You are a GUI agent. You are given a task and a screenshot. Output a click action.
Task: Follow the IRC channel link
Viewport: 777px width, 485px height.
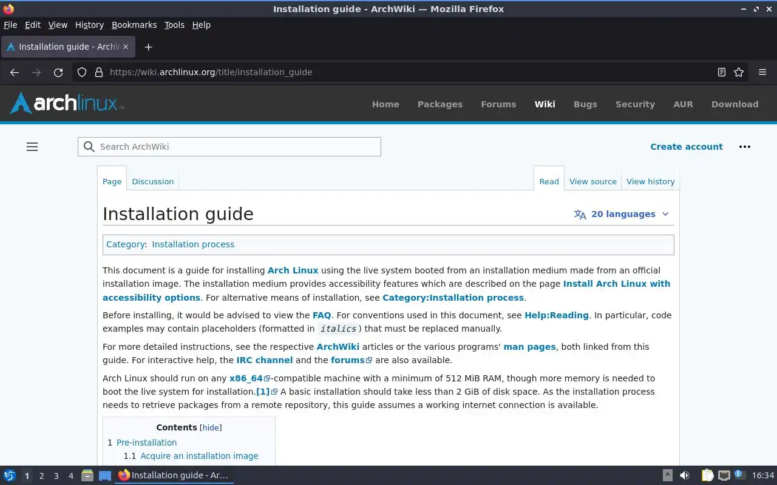point(265,360)
